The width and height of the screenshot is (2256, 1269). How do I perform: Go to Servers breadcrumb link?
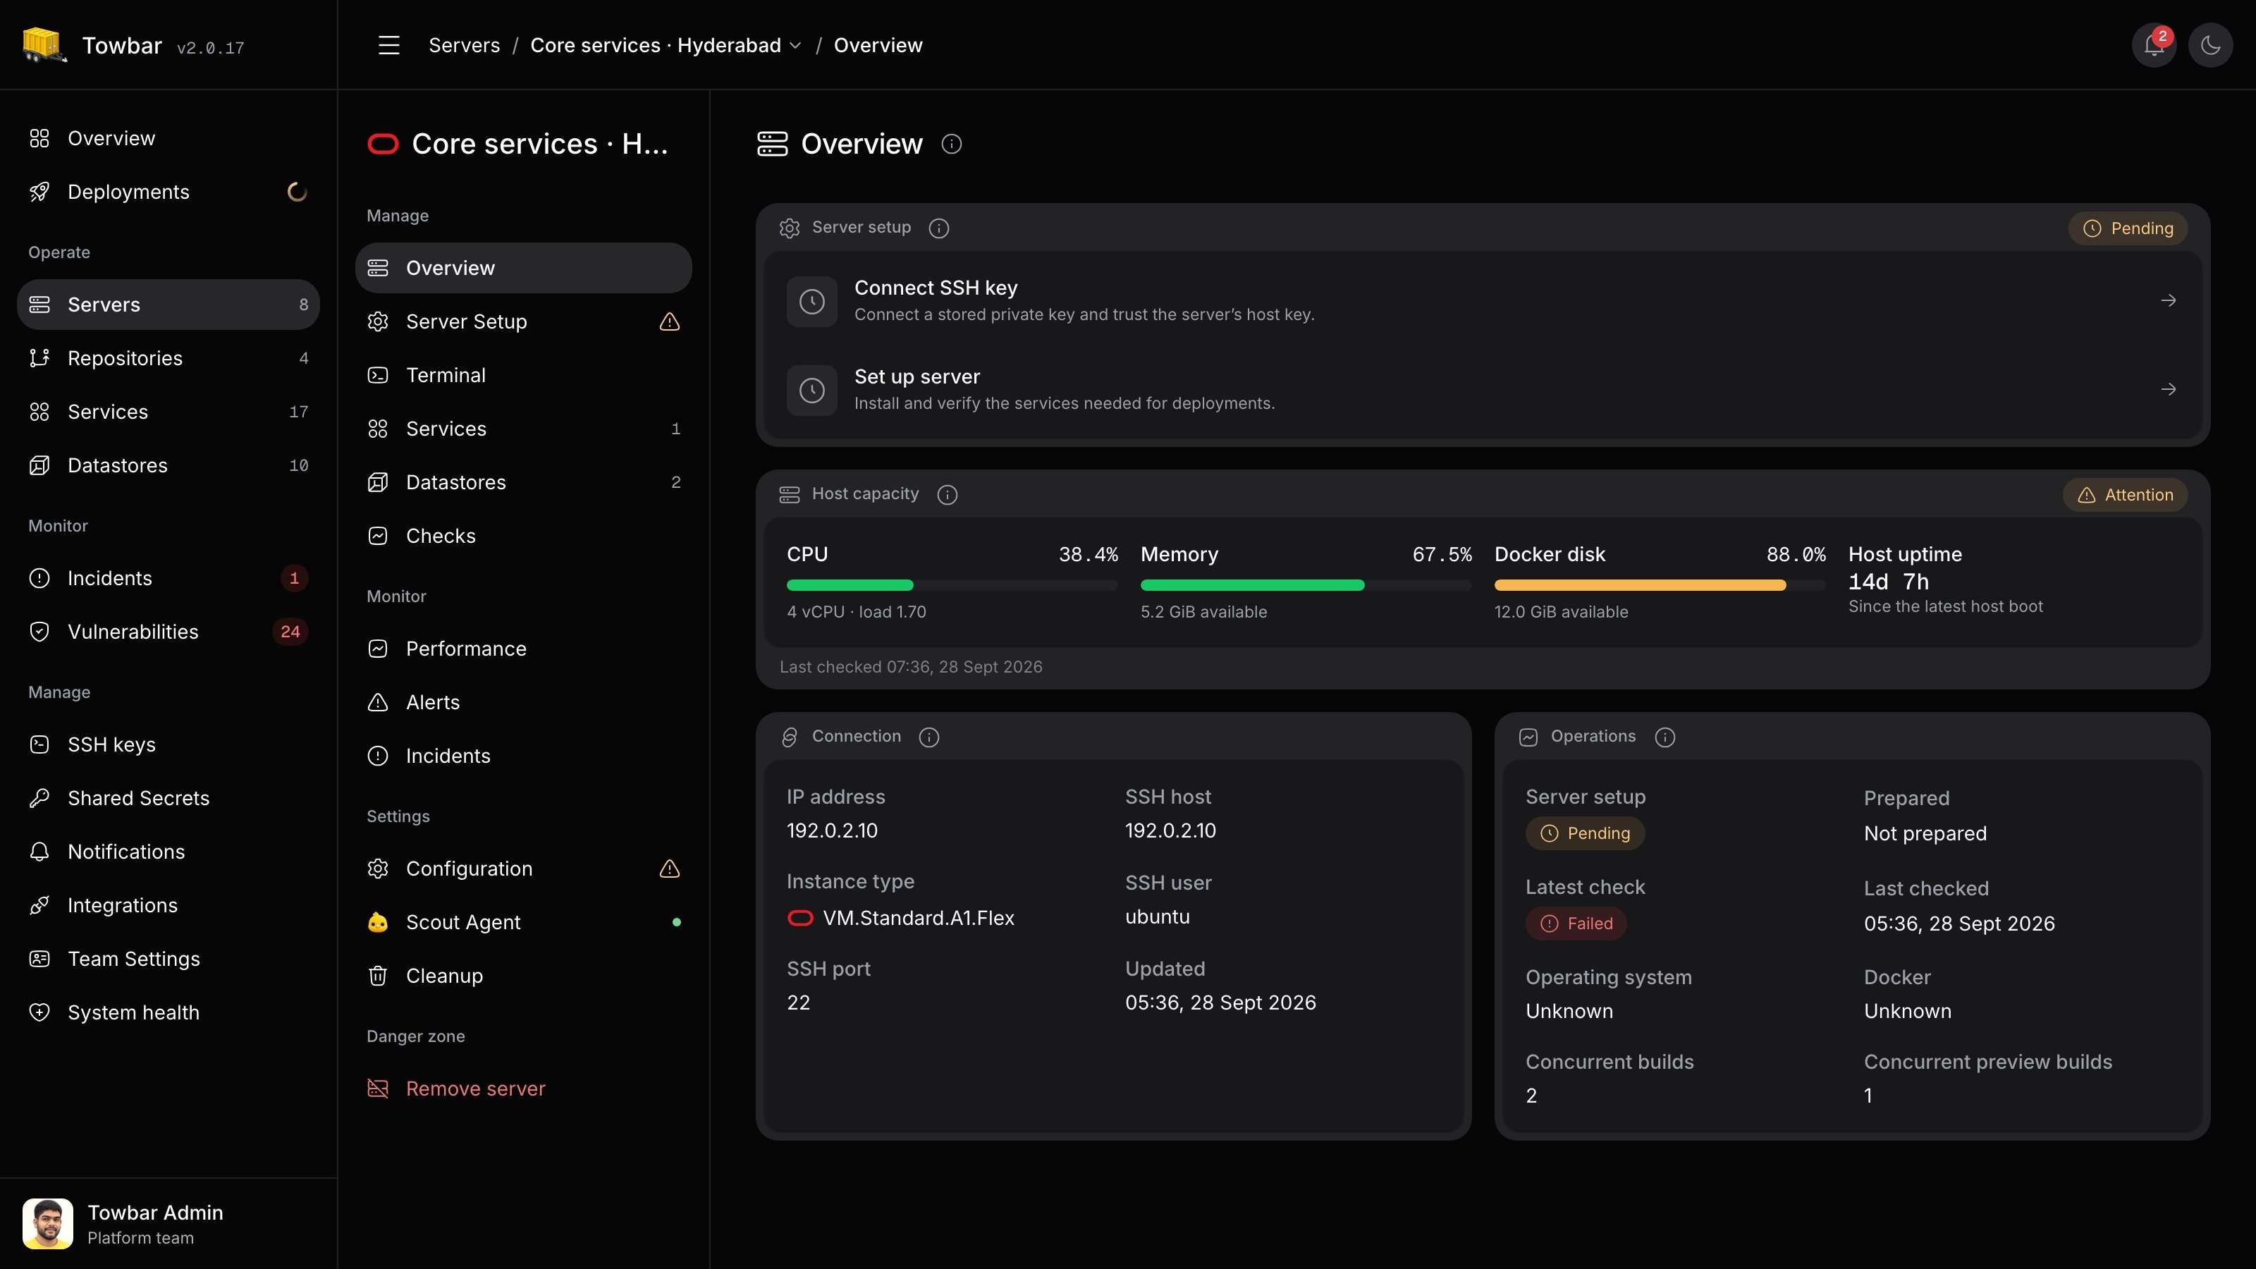tap(464, 46)
